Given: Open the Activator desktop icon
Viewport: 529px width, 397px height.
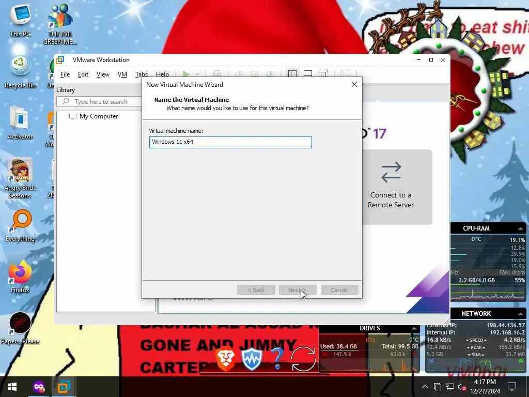Looking at the screenshot, I should click(20, 123).
